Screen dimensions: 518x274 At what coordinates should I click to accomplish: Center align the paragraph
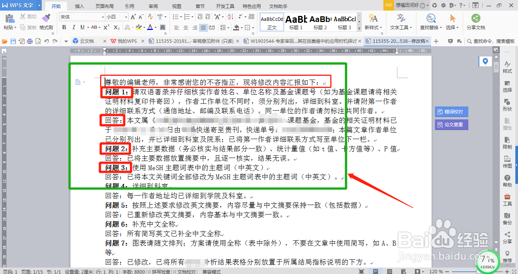(x=186, y=28)
